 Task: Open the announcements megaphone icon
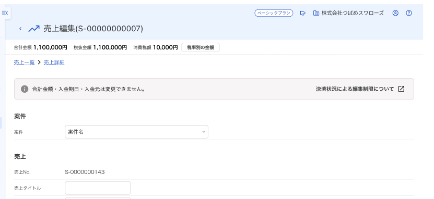pos(303,13)
